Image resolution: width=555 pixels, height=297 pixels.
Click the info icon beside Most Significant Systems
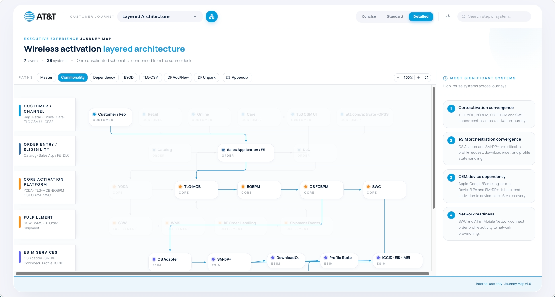pyautogui.click(x=445, y=78)
